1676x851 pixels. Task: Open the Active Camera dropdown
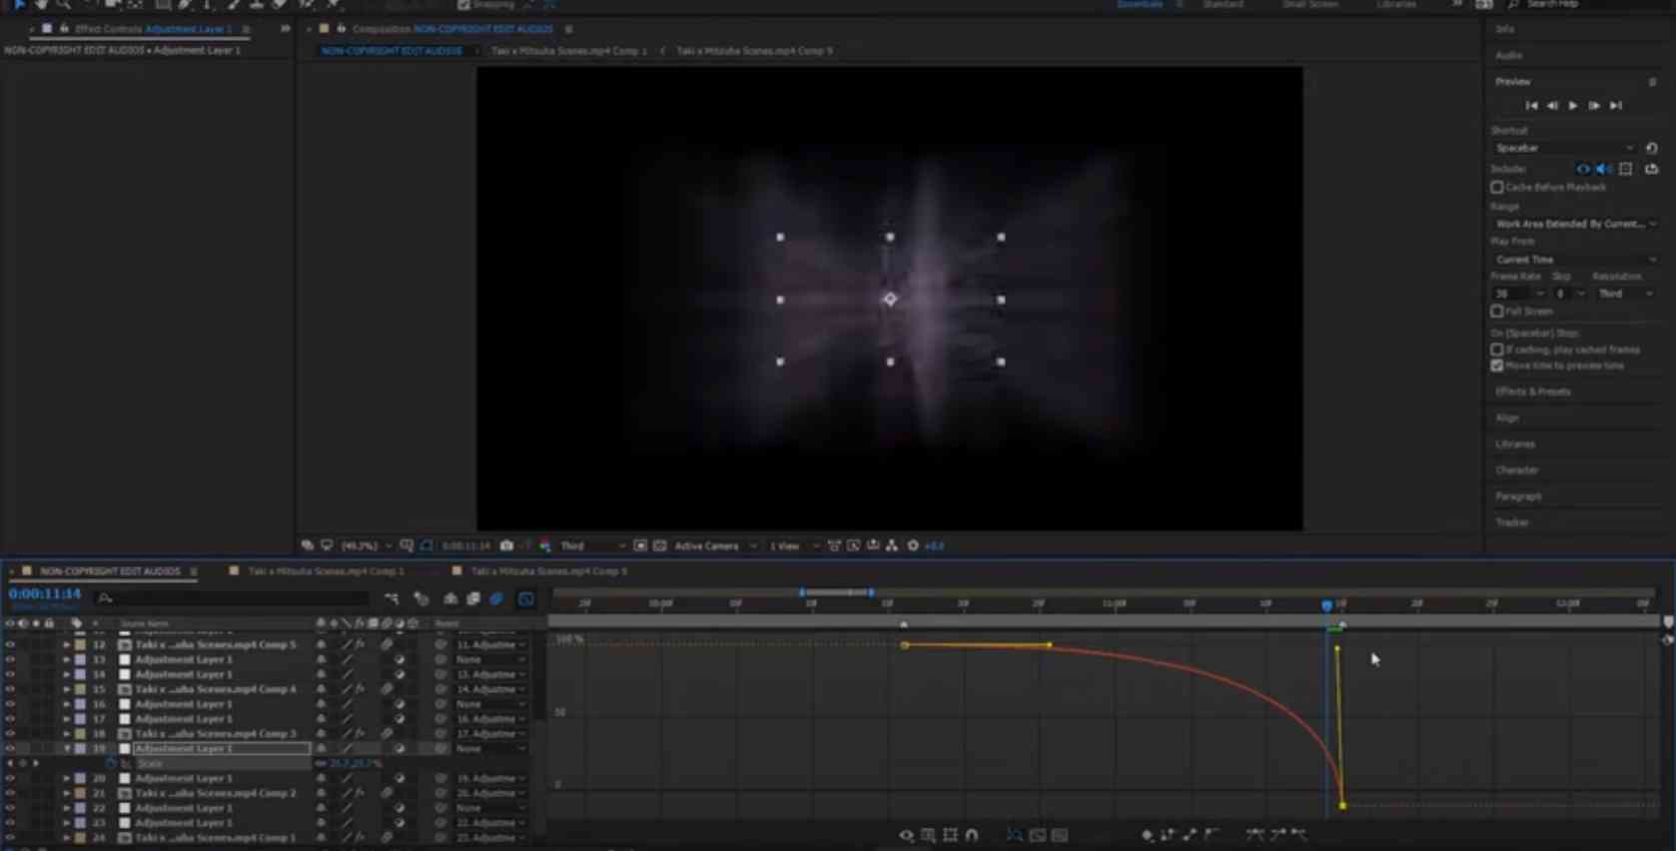pos(714,546)
